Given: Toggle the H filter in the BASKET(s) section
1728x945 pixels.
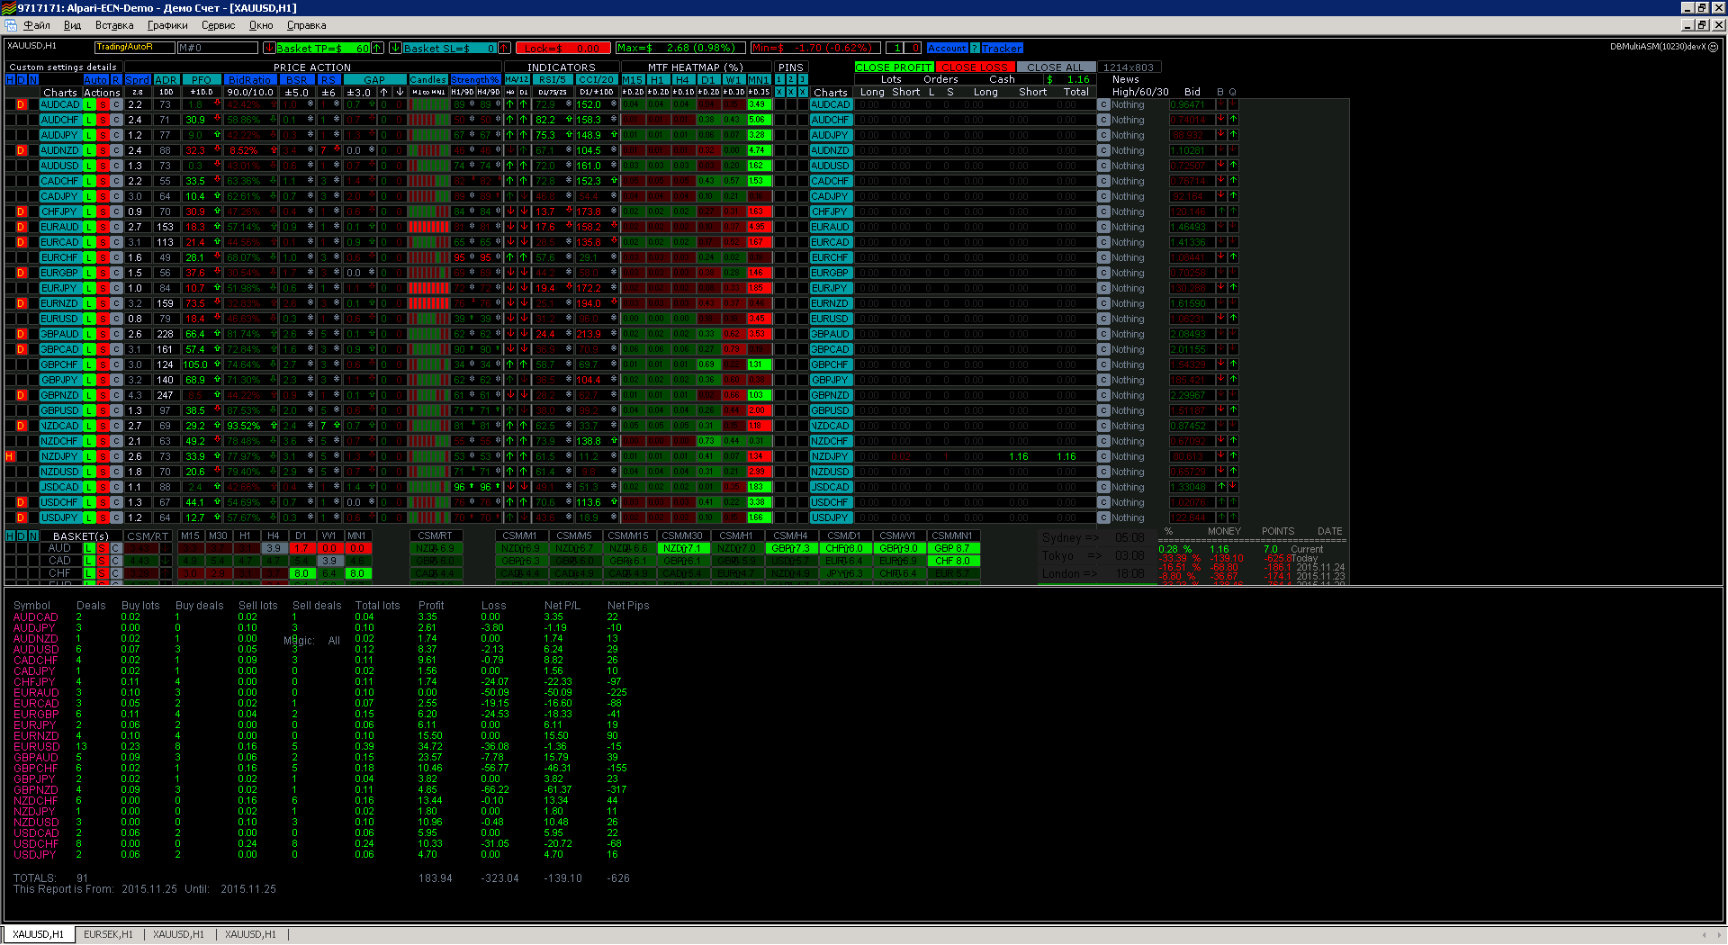Looking at the screenshot, I should click(x=10, y=535).
